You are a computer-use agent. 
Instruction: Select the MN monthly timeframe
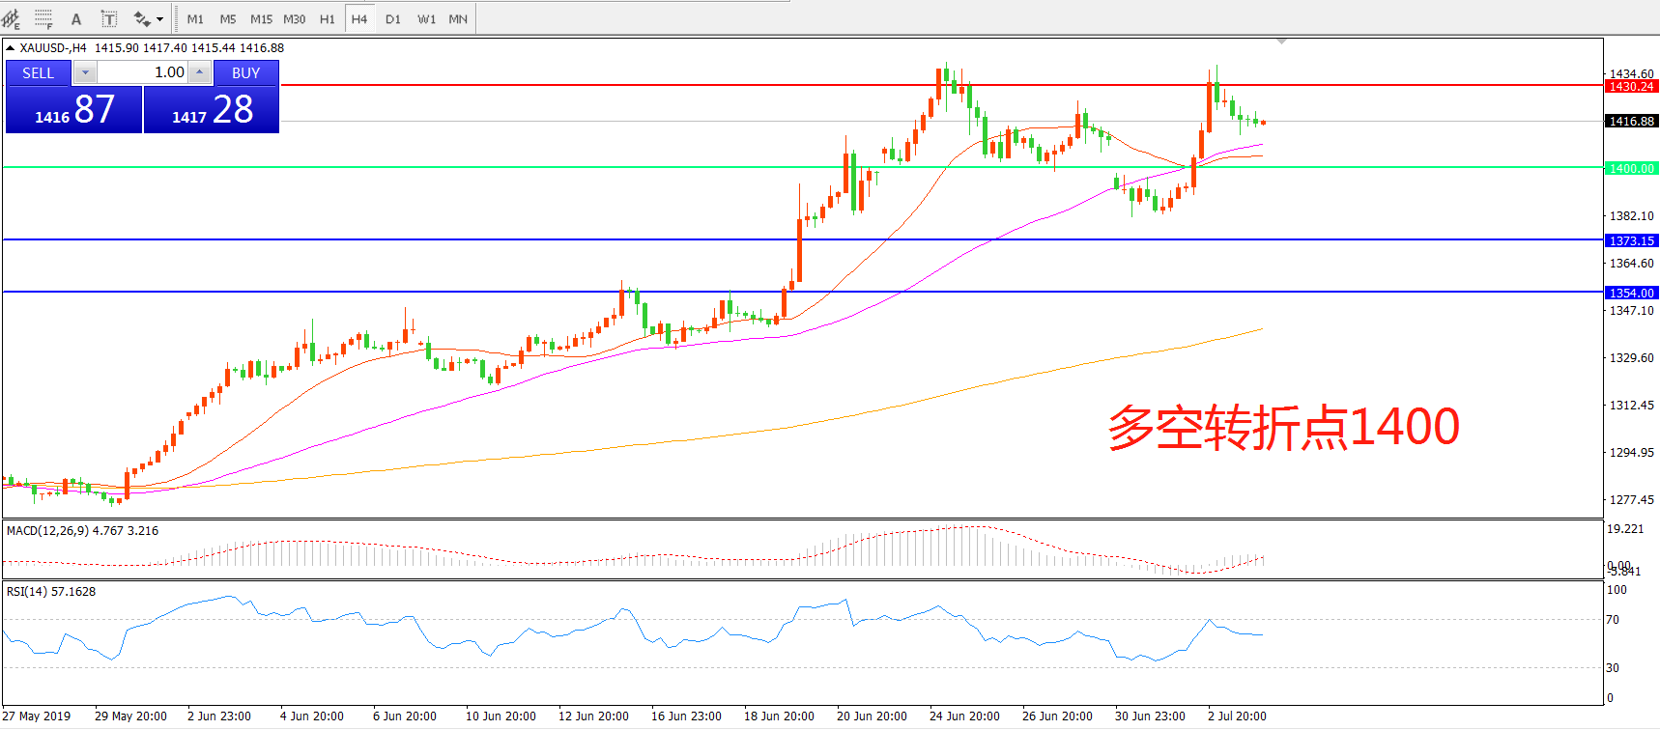click(x=458, y=18)
